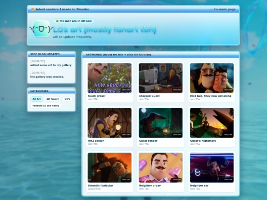Viewport: 267px width, 200px height.
Task: Click the 'touch grass!' caption text
Action: click(96, 96)
